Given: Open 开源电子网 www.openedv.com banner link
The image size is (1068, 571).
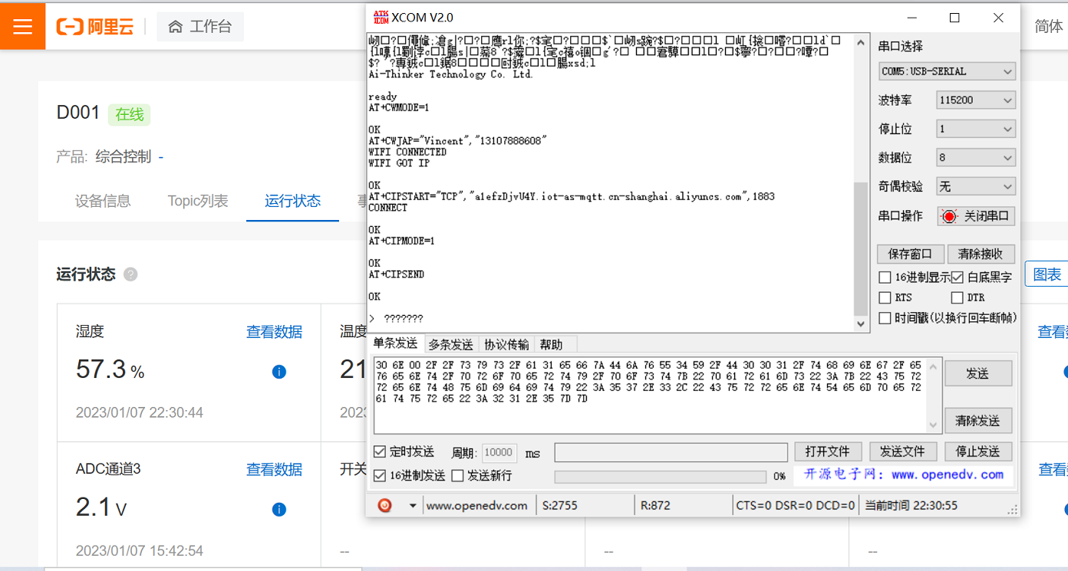Looking at the screenshot, I should click(x=903, y=475).
